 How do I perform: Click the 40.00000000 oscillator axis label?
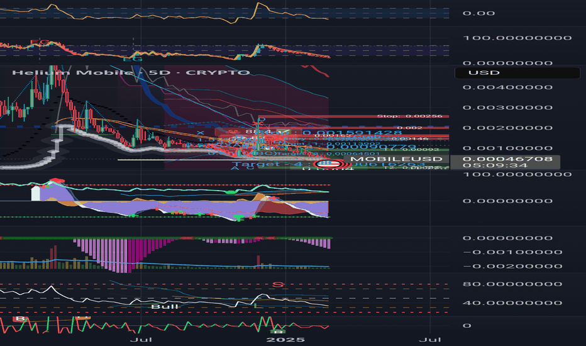click(512, 303)
